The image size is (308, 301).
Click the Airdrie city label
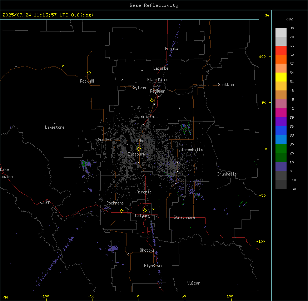click(x=144, y=192)
